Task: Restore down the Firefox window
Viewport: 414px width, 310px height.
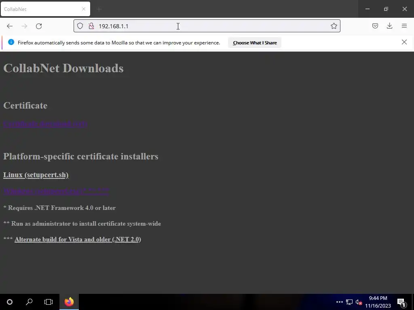Action: click(386, 9)
